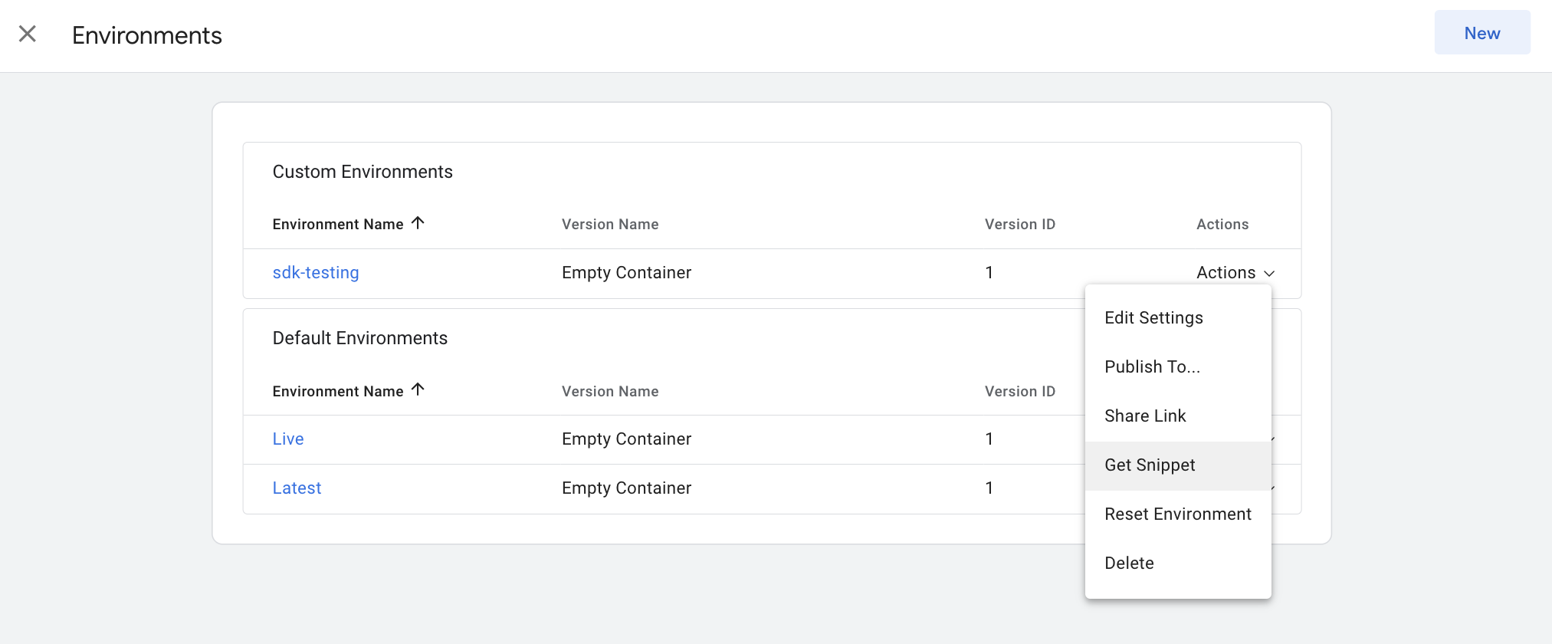The image size is (1552, 644).
Task: Collapse the Actions dropdown for sdk-testing
Action: point(1235,273)
